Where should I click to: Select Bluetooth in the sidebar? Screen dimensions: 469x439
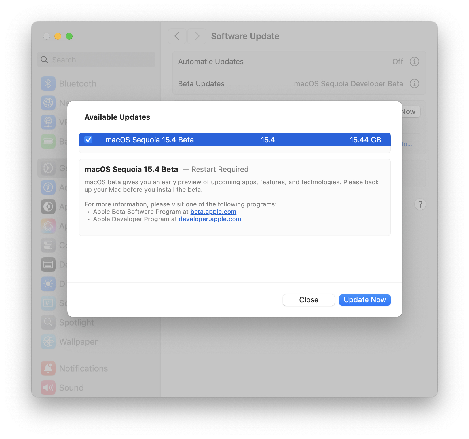77,83
